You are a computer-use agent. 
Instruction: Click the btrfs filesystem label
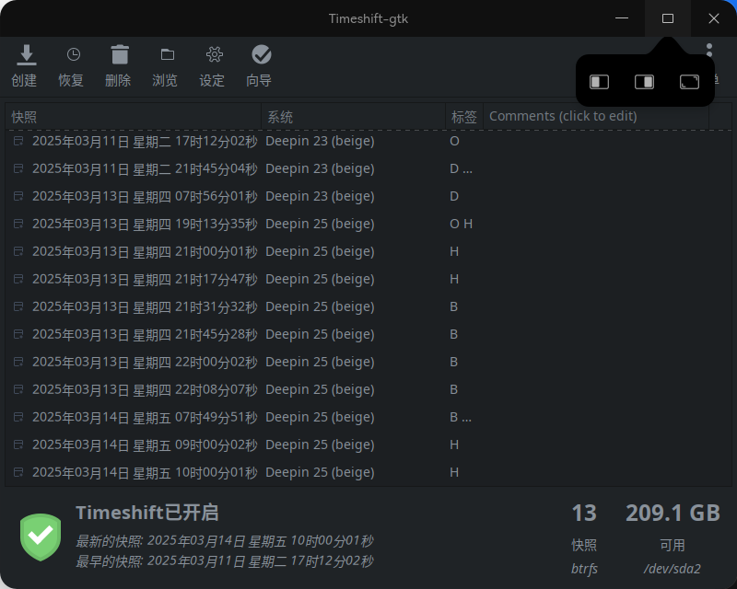point(584,569)
